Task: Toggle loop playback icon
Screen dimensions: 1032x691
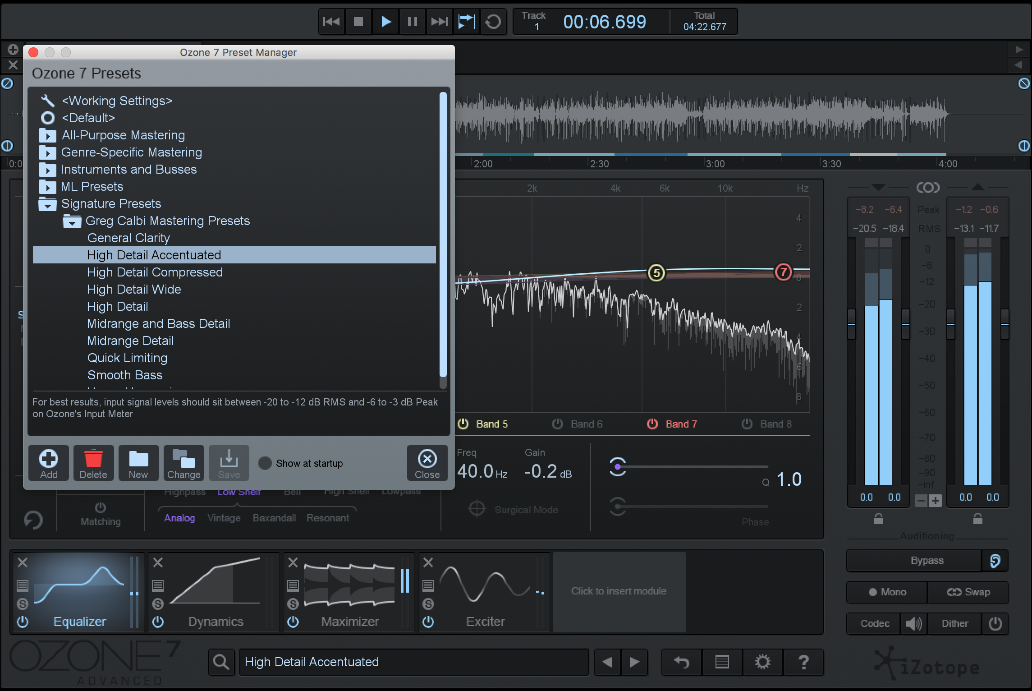Action: (493, 22)
